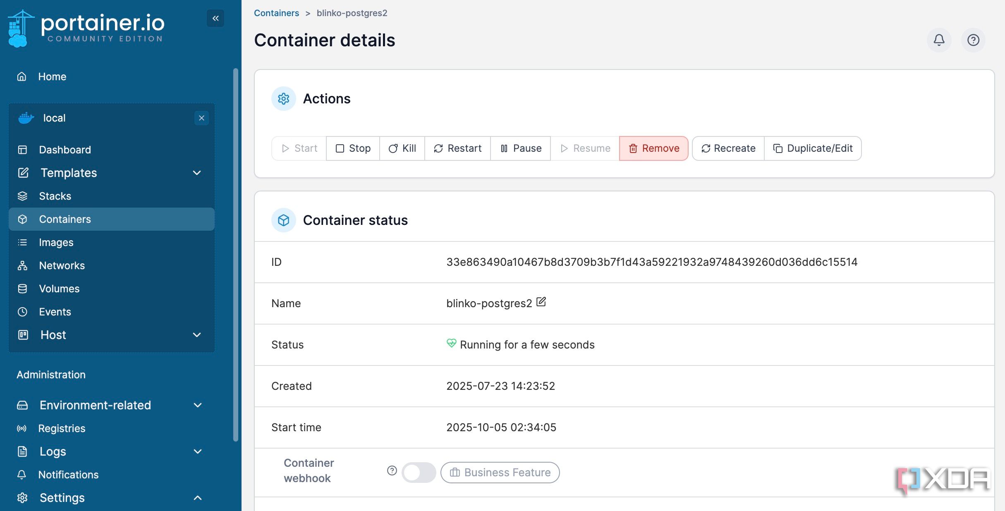
Task: Collapse the sidebar with the double-chevron icon
Action: point(215,18)
